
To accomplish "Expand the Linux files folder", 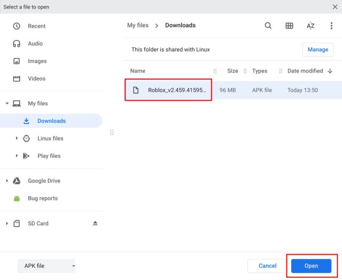I will click(17, 138).
